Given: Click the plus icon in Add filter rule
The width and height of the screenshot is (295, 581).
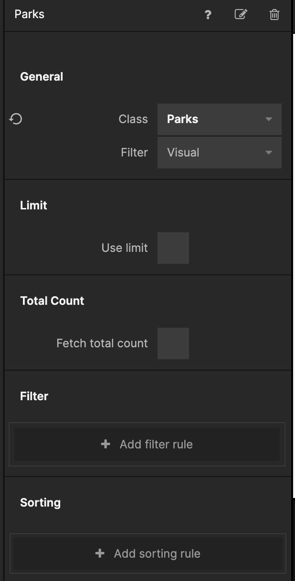Looking at the screenshot, I should tap(105, 444).
